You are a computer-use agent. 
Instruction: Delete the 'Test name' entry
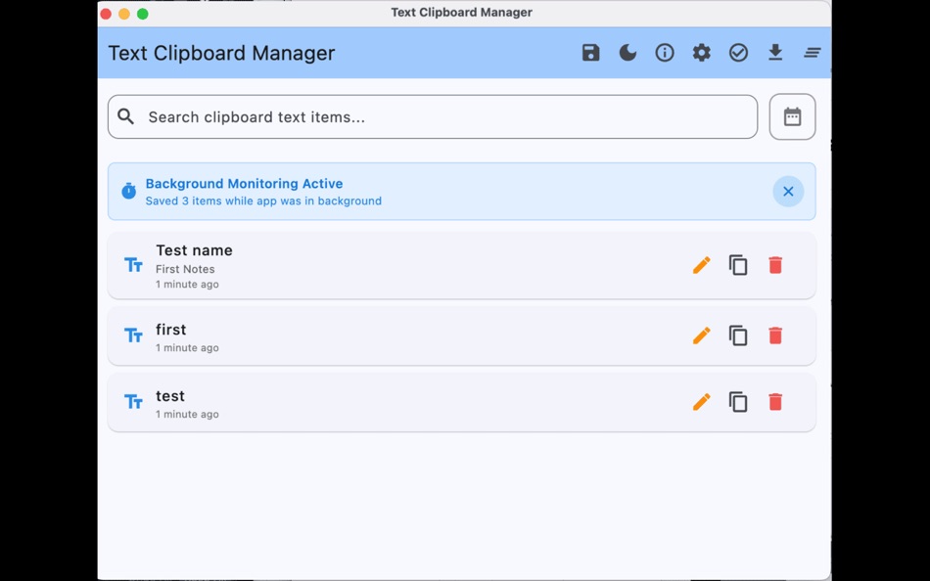(775, 264)
